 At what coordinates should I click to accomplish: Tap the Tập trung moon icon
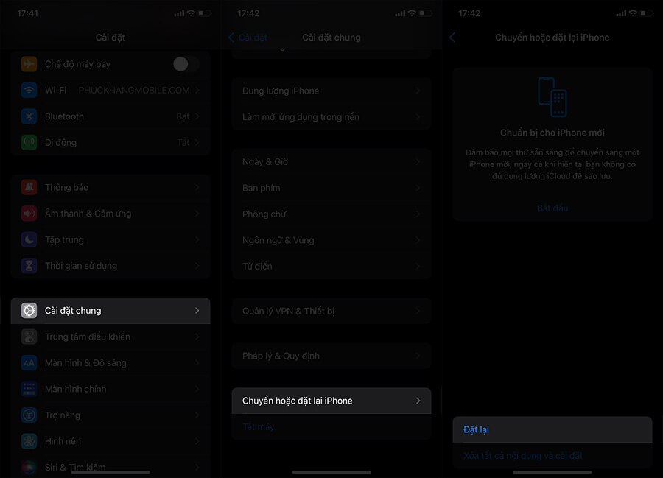click(x=29, y=240)
